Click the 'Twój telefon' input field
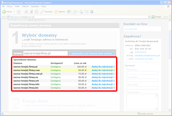Screen dimensions: 172x116 (142, 80)
